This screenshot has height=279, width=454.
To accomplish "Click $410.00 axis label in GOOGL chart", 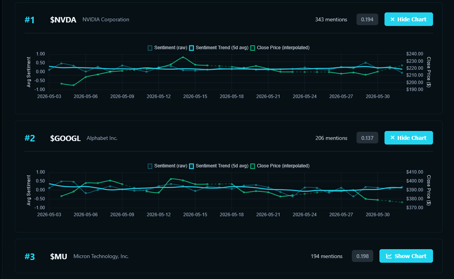I will click(415, 172).
